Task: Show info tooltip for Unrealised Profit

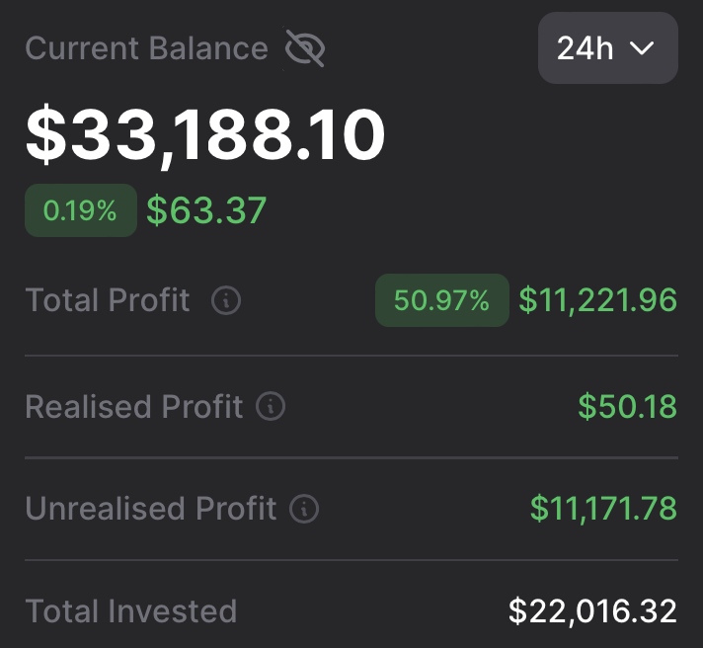Action: point(304,509)
